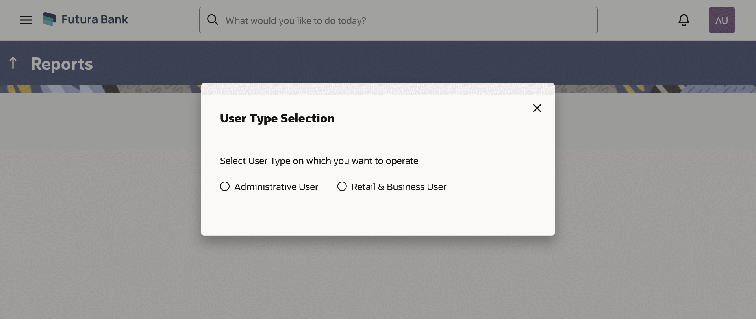Click the Retail & Business User label text
This screenshot has width=756, height=319.
[398, 187]
